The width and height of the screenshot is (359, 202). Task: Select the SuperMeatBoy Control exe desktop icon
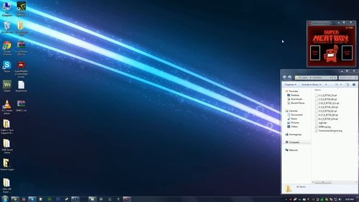[x=21, y=70]
